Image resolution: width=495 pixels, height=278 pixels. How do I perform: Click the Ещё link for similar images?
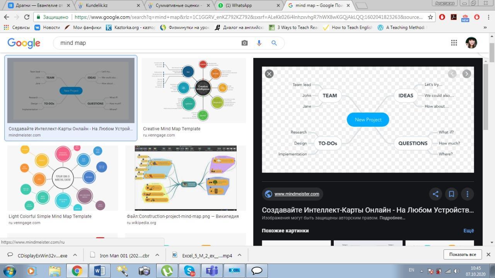468,230
